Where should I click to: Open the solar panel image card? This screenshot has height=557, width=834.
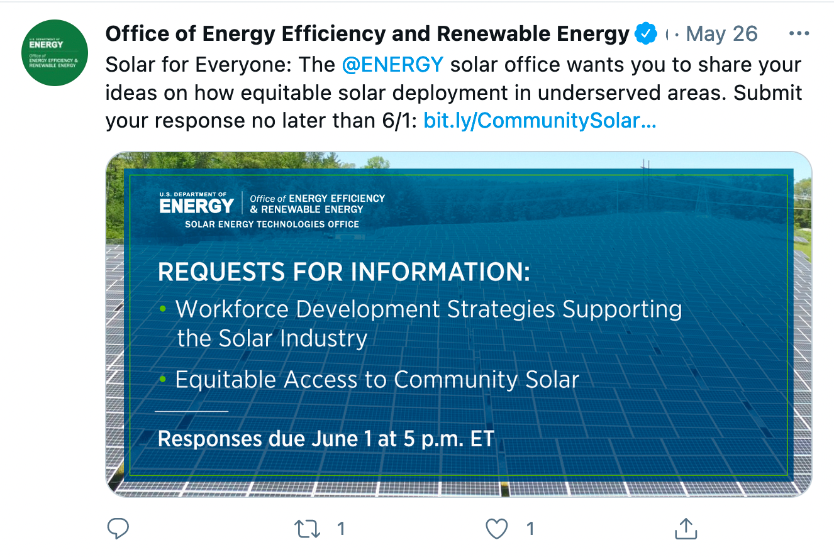(459, 324)
